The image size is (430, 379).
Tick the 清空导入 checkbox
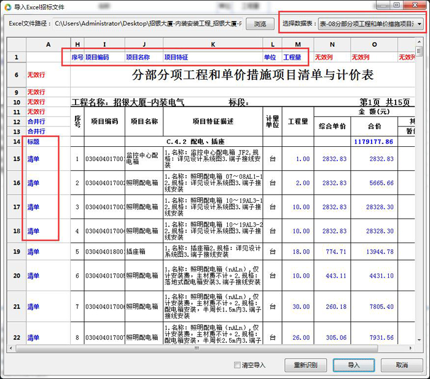pyautogui.click(x=238, y=365)
